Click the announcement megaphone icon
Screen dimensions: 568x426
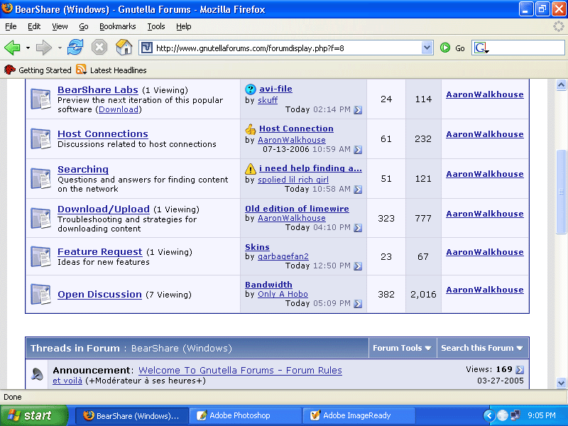(37, 374)
